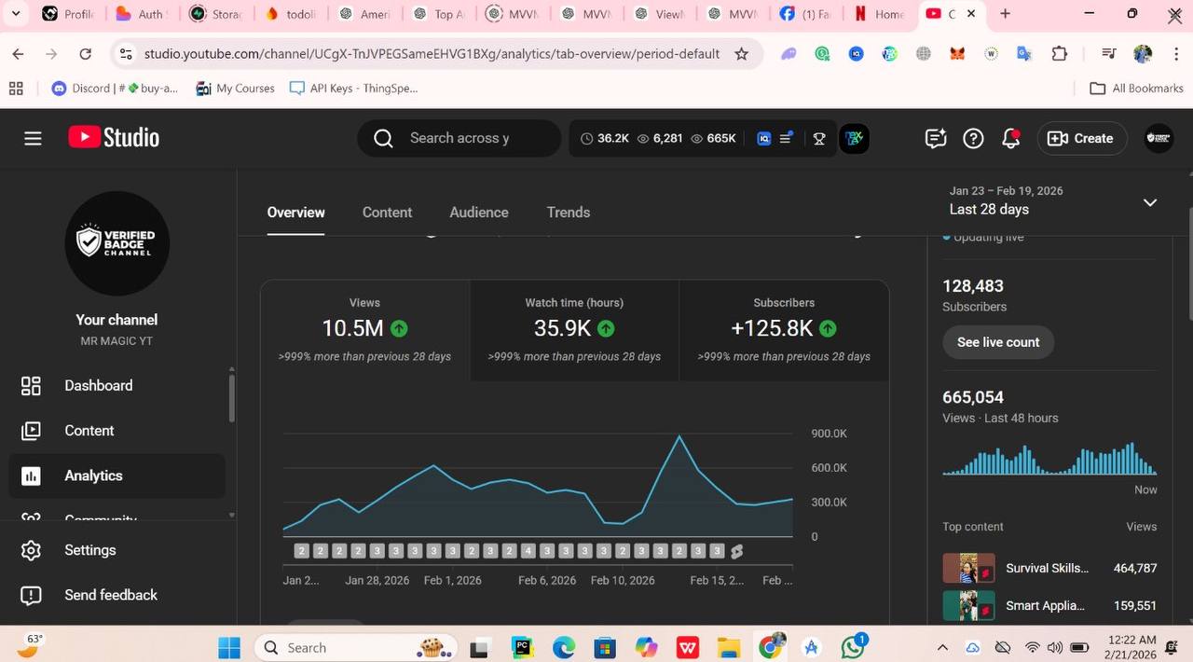Image resolution: width=1193 pixels, height=662 pixels.
Task: Open the YouTube Studio hamburger menu
Action: pyautogui.click(x=33, y=138)
